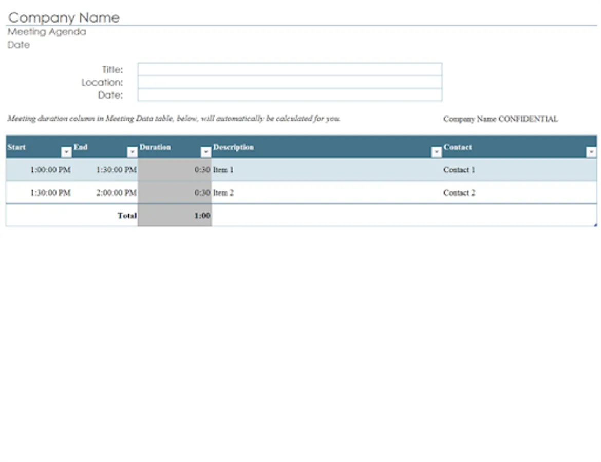Open the Duration column filter dropdown
Screen dimensions: 601x462
point(206,152)
